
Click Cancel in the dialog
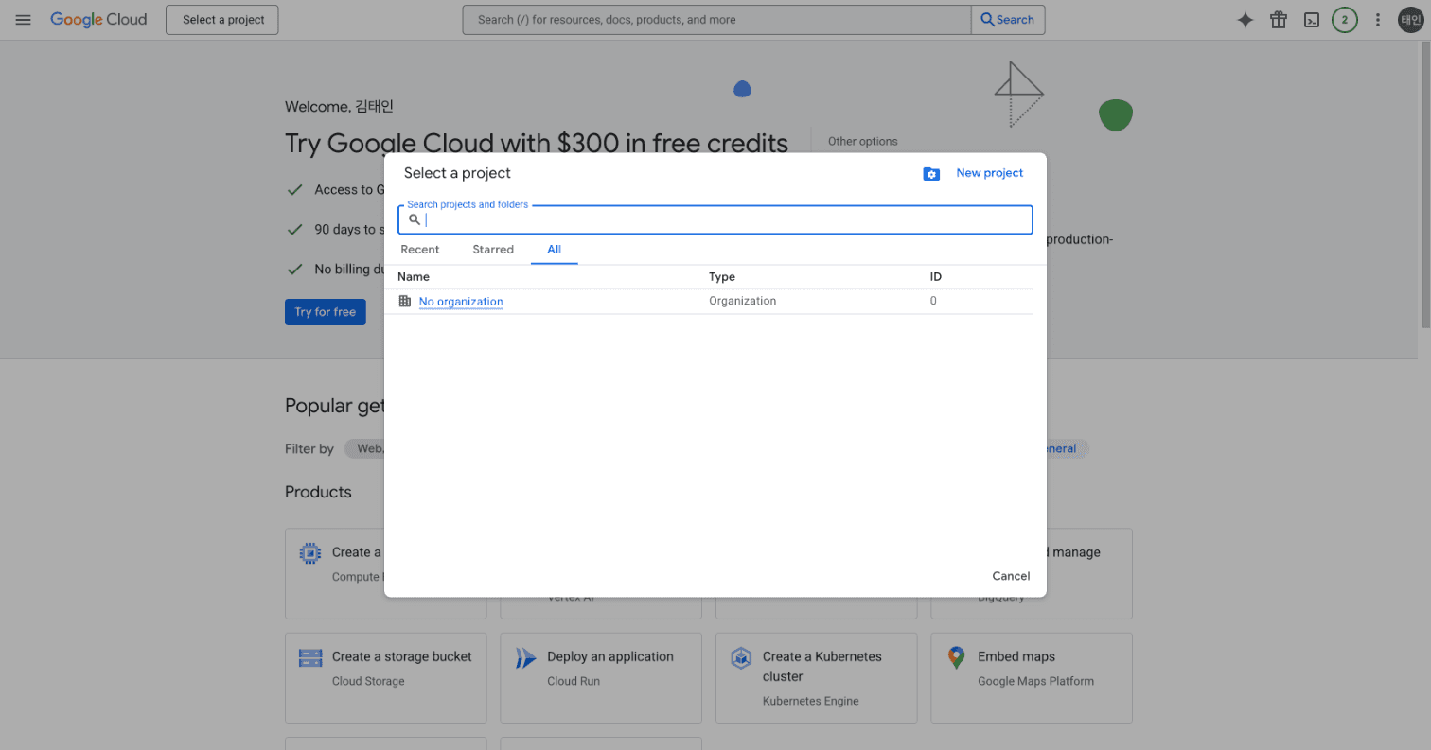(1011, 576)
